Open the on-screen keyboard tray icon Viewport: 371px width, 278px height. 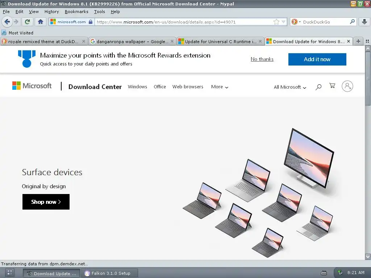pyautogui.click(x=324, y=273)
